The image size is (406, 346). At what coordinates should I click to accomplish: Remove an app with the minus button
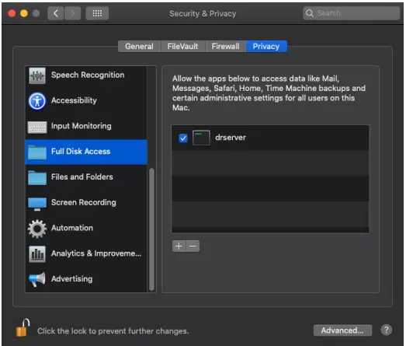pos(193,246)
